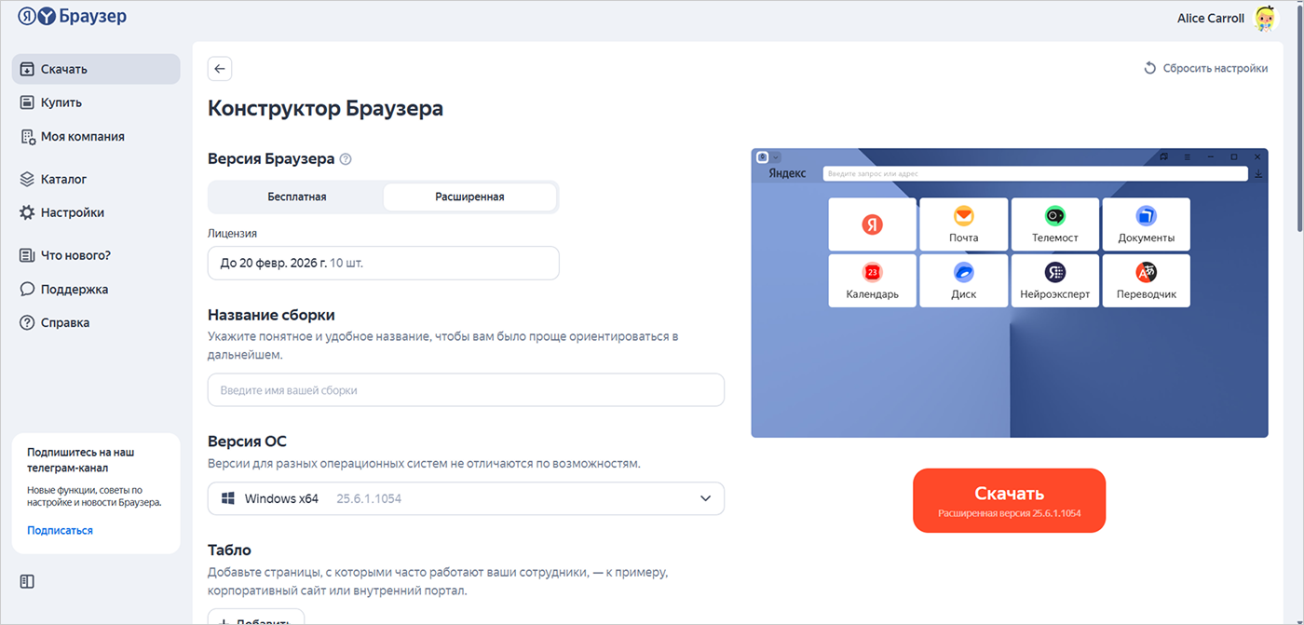Viewport: 1304px width, 625px height.
Task: Click the Моя компания building icon
Action: pos(27,136)
